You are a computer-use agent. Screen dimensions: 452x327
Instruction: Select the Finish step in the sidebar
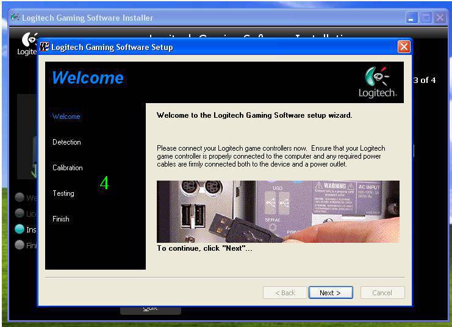61,219
